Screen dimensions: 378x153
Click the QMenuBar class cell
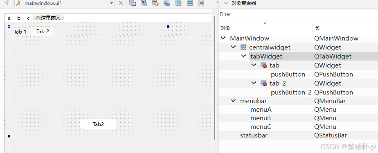click(330, 101)
